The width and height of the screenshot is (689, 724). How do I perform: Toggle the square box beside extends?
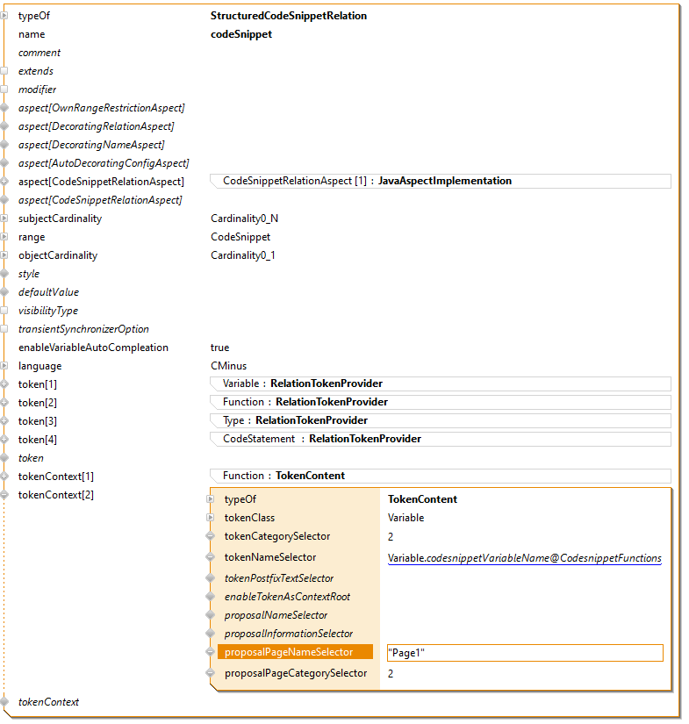4,71
